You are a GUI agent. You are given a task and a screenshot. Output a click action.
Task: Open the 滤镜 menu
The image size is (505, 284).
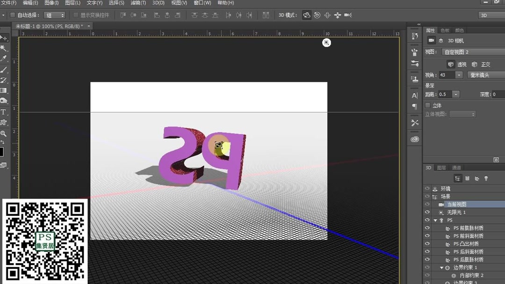[138, 3]
